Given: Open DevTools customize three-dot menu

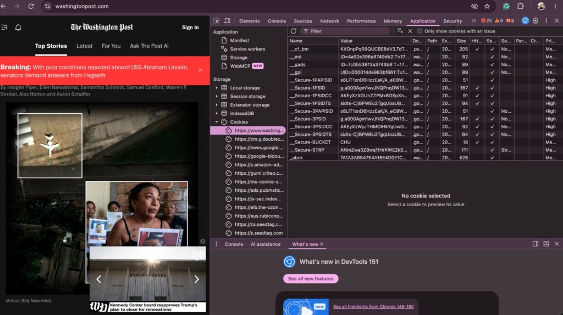Looking at the screenshot, I should click(546, 21).
